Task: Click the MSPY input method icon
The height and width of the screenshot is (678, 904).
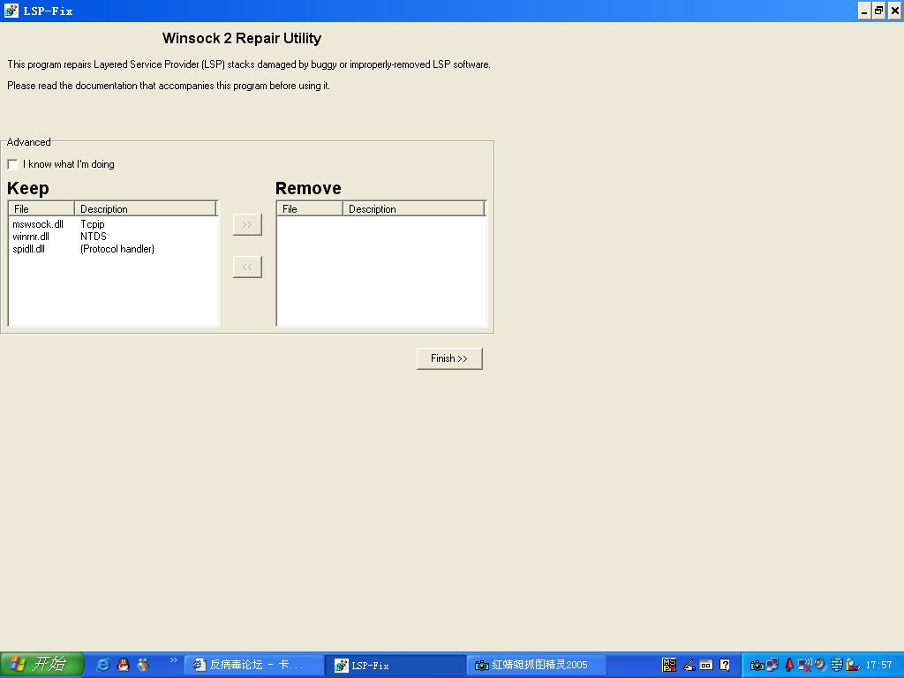Action: tap(669, 665)
